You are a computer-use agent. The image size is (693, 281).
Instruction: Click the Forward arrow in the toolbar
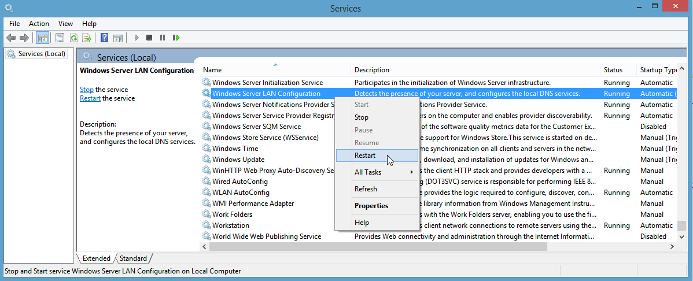tap(24, 38)
